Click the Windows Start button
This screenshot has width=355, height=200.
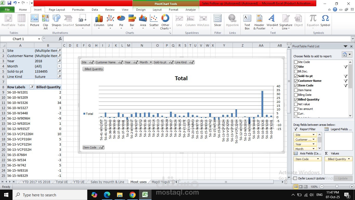point(6,195)
